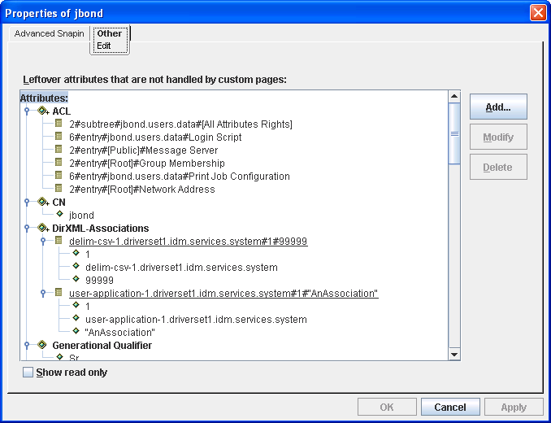Click the Add... button

coord(498,107)
